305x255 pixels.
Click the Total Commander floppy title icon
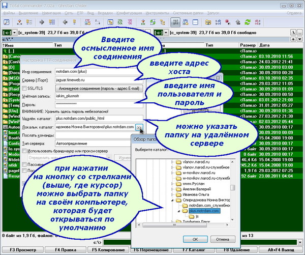(5, 5)
